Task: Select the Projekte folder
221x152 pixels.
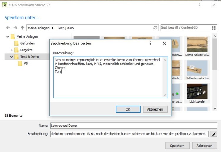Action: click(x=26, y=50)
